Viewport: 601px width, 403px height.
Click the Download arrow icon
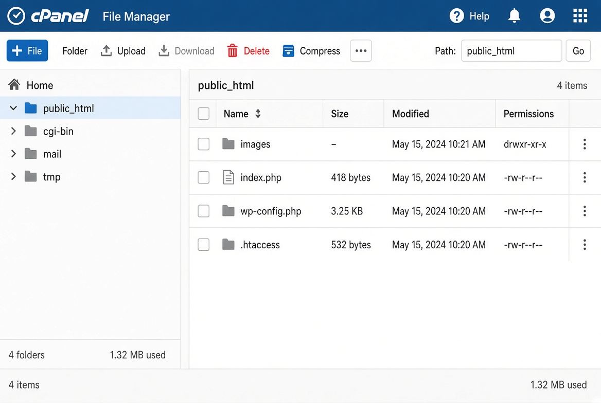(x=164, y=50)
